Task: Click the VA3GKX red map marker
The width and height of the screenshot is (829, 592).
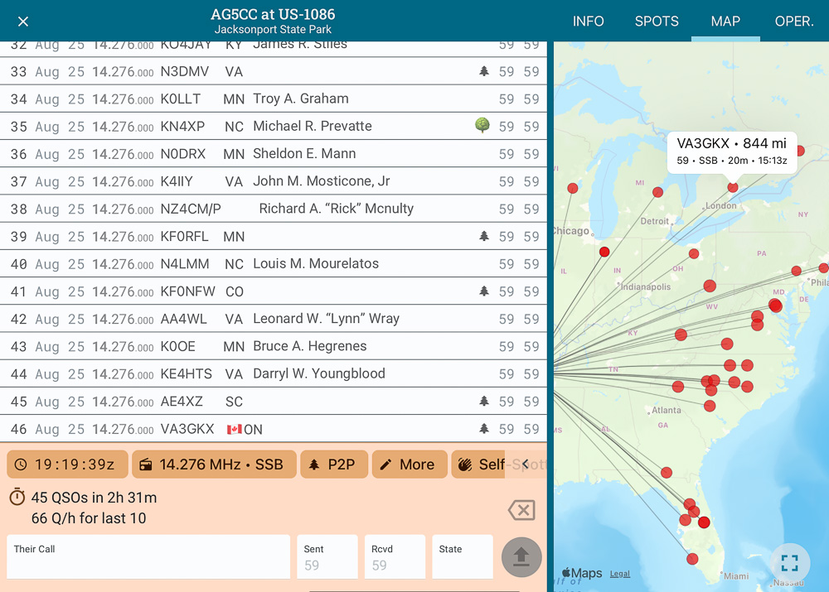Action: coord(733,188)
